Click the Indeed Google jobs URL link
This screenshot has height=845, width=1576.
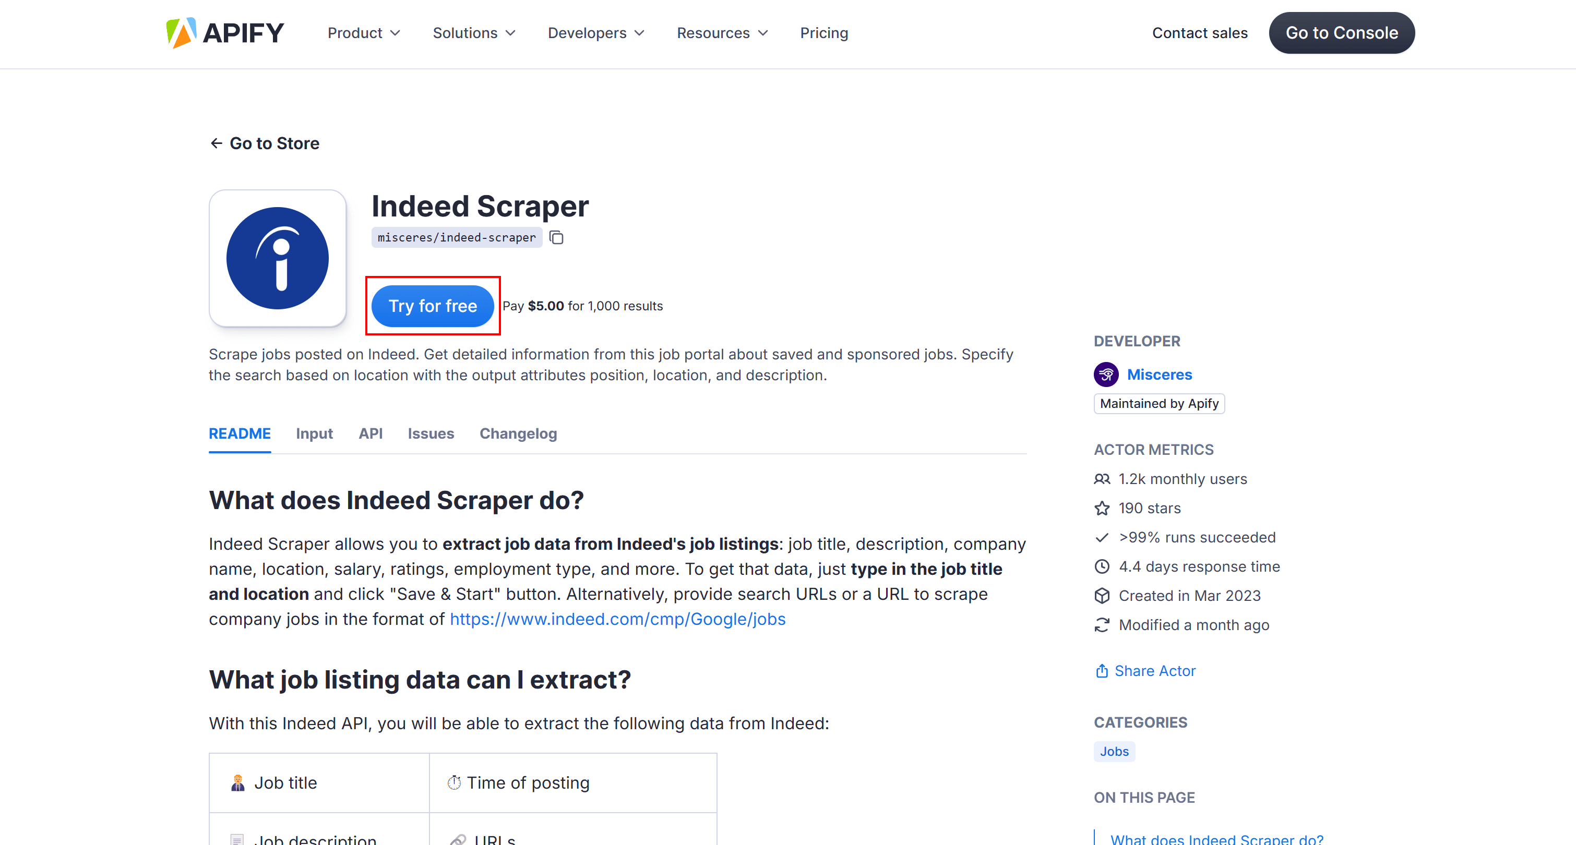(x=617, y=618)
